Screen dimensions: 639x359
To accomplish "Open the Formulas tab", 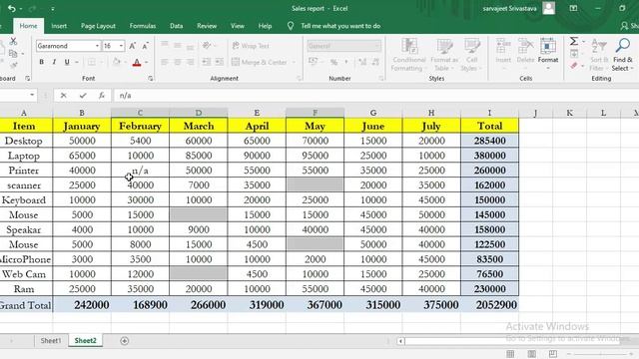I will click(143, 26).
